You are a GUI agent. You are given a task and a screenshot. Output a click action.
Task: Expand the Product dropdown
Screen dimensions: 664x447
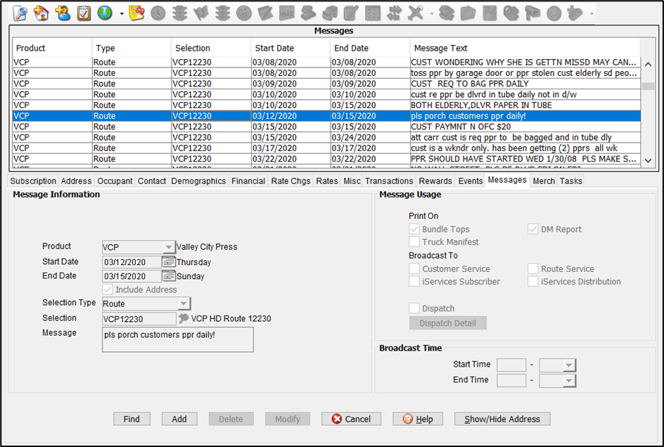pyautogui.click(x=169, y=247)
